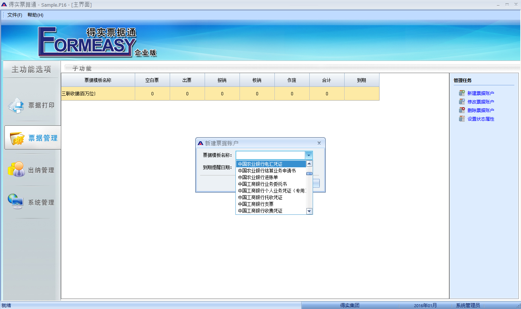Choose 中国工商银行个人业务凭证 from the list

click(x=271, y=191)
